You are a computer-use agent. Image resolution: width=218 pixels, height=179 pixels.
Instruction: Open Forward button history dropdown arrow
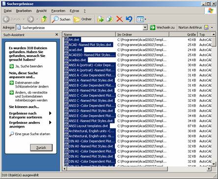37,19
